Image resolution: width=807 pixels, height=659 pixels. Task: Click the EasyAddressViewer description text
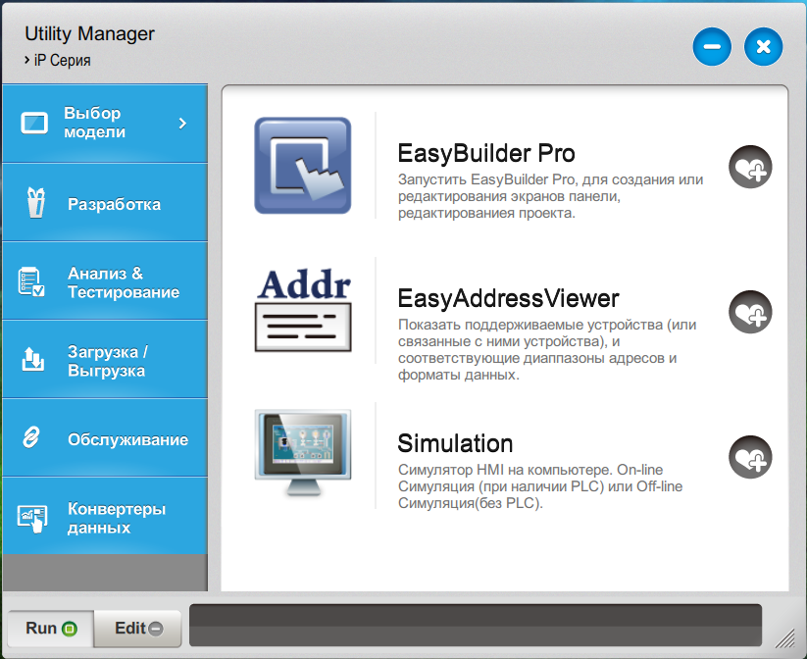tap(547, 349)
